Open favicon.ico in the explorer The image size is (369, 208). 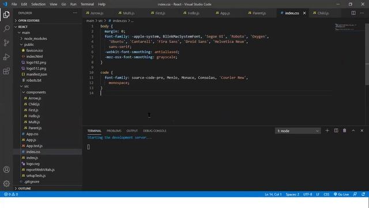(x=48, y=50)
